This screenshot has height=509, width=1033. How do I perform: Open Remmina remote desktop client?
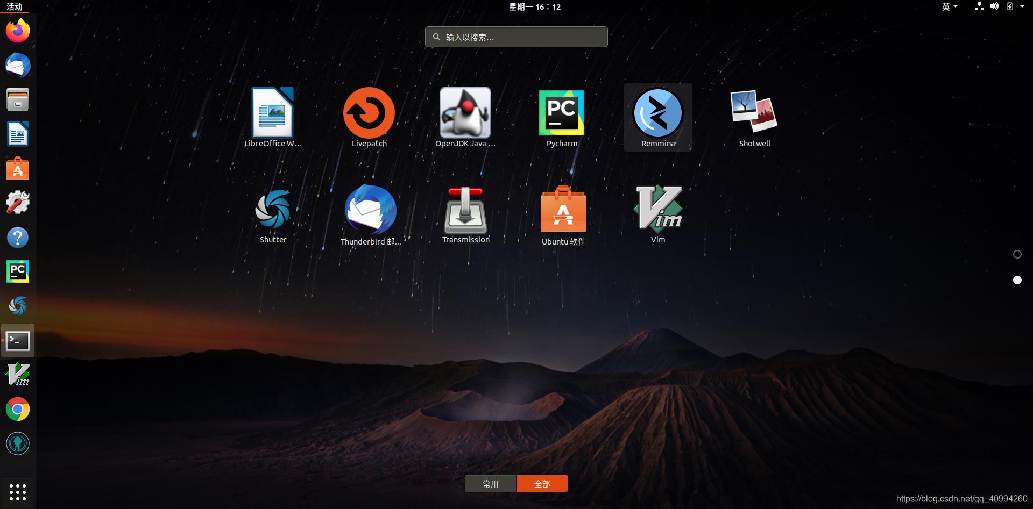pos(658,117)
